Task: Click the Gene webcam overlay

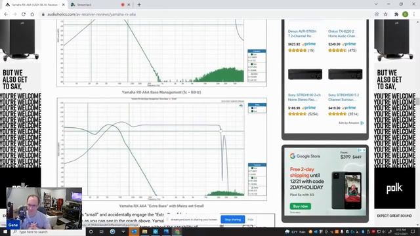Action: 44,208
